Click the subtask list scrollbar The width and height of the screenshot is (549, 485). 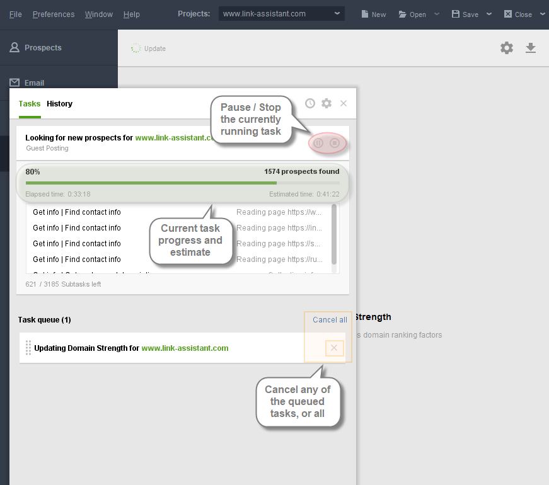[x=333, y=234]
